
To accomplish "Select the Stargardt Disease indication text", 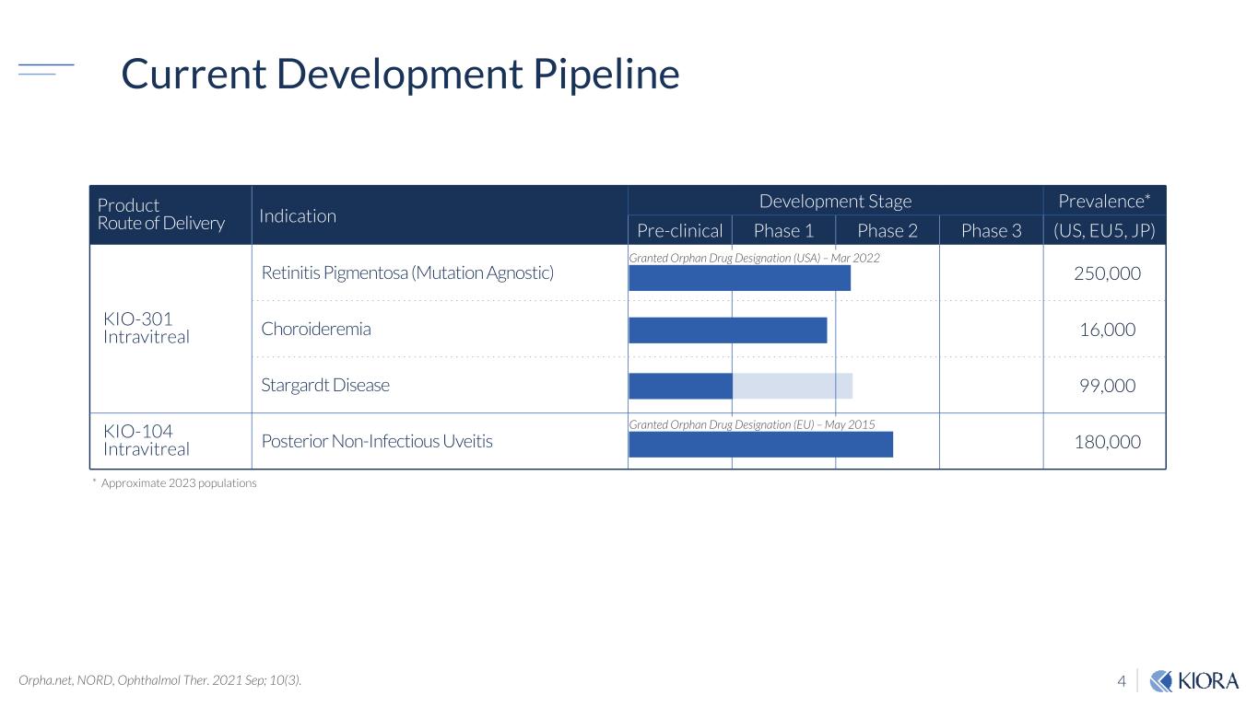I will 325,386.
